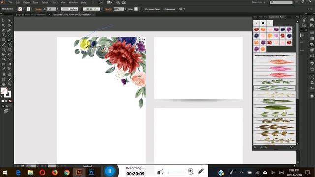
Task: Toggle the webcam icon in recorder bar
Action: pyautogui.click(x=190, y=171)
